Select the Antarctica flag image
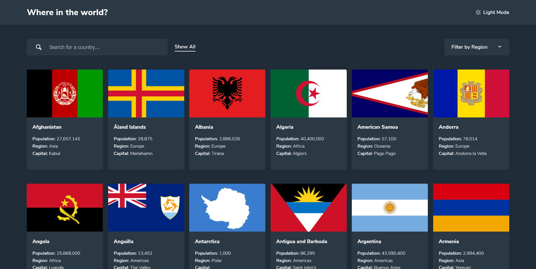 click(x=227, y=208)
